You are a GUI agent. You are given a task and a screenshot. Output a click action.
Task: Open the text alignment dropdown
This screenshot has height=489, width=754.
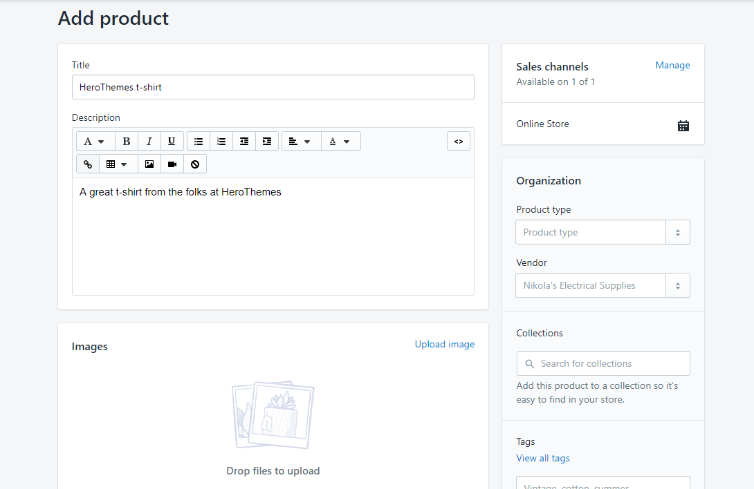coord(301,141)
